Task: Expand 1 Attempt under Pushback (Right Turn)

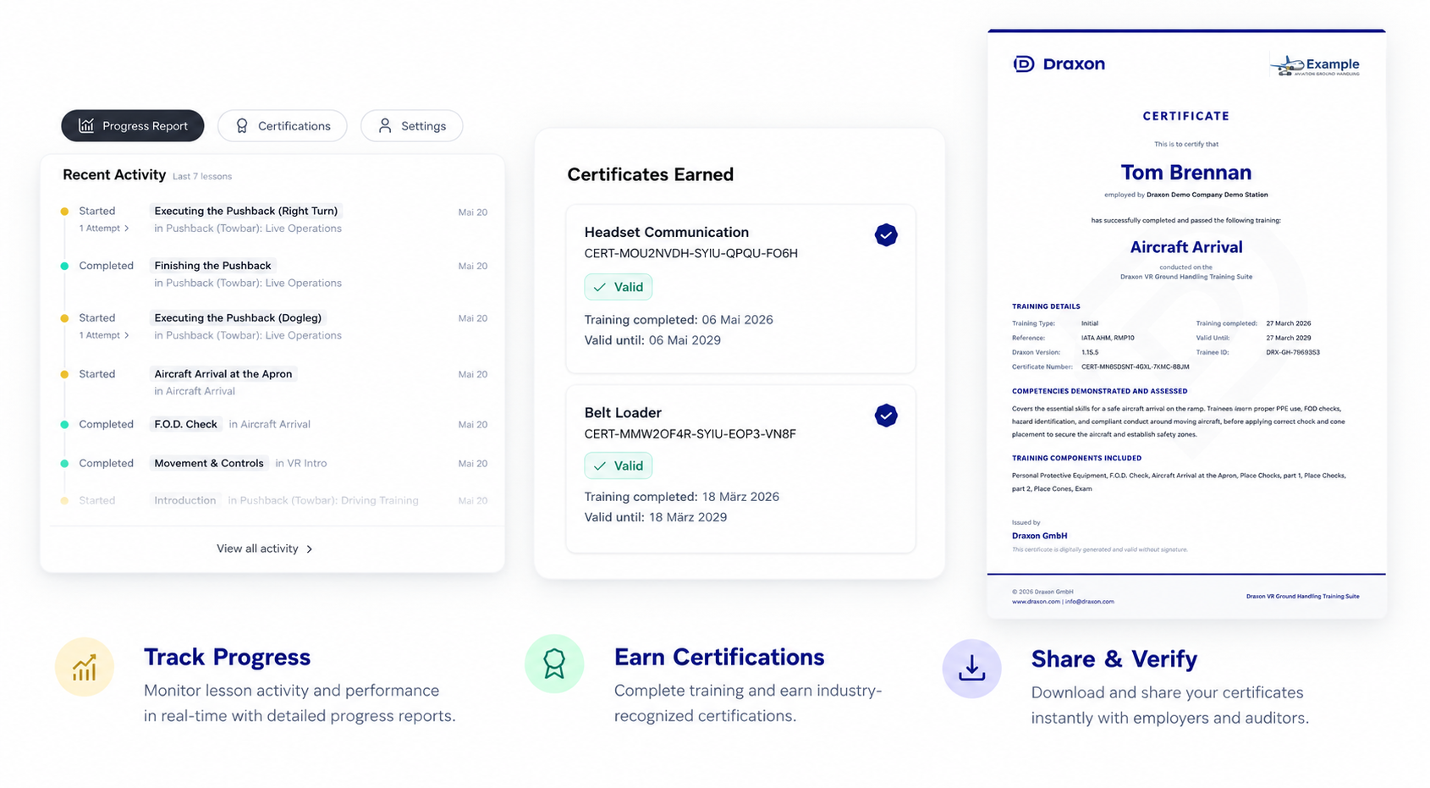Action: 104,229
